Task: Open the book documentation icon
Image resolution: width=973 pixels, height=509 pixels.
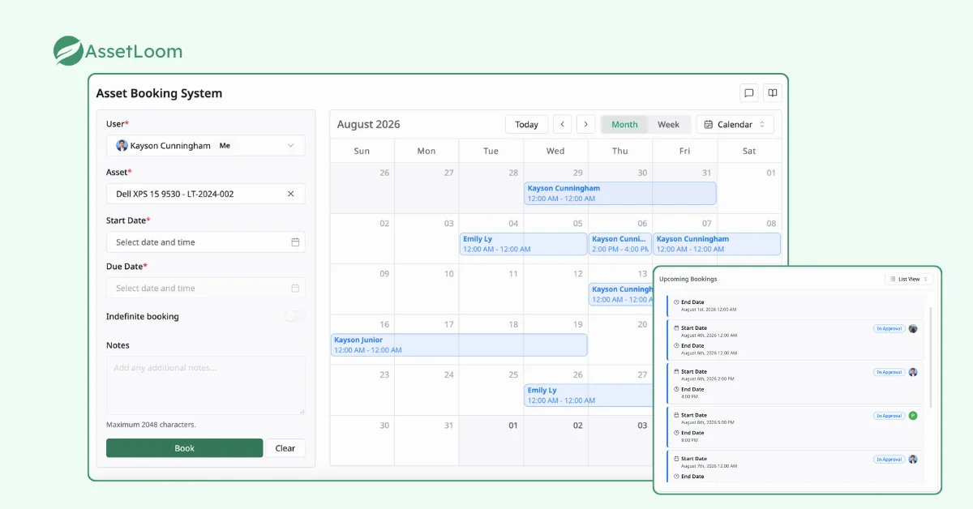Action: pos(773,93)
